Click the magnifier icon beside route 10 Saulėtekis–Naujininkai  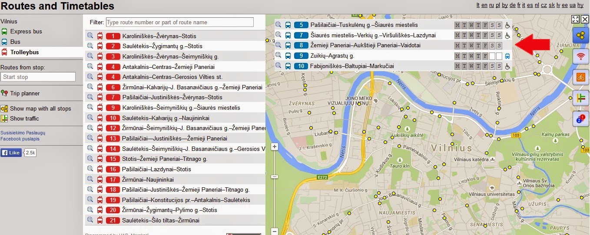tap(90, 117)
